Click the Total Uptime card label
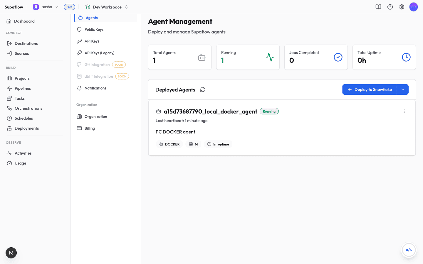The image size is (423, 264). click(369, 53)
